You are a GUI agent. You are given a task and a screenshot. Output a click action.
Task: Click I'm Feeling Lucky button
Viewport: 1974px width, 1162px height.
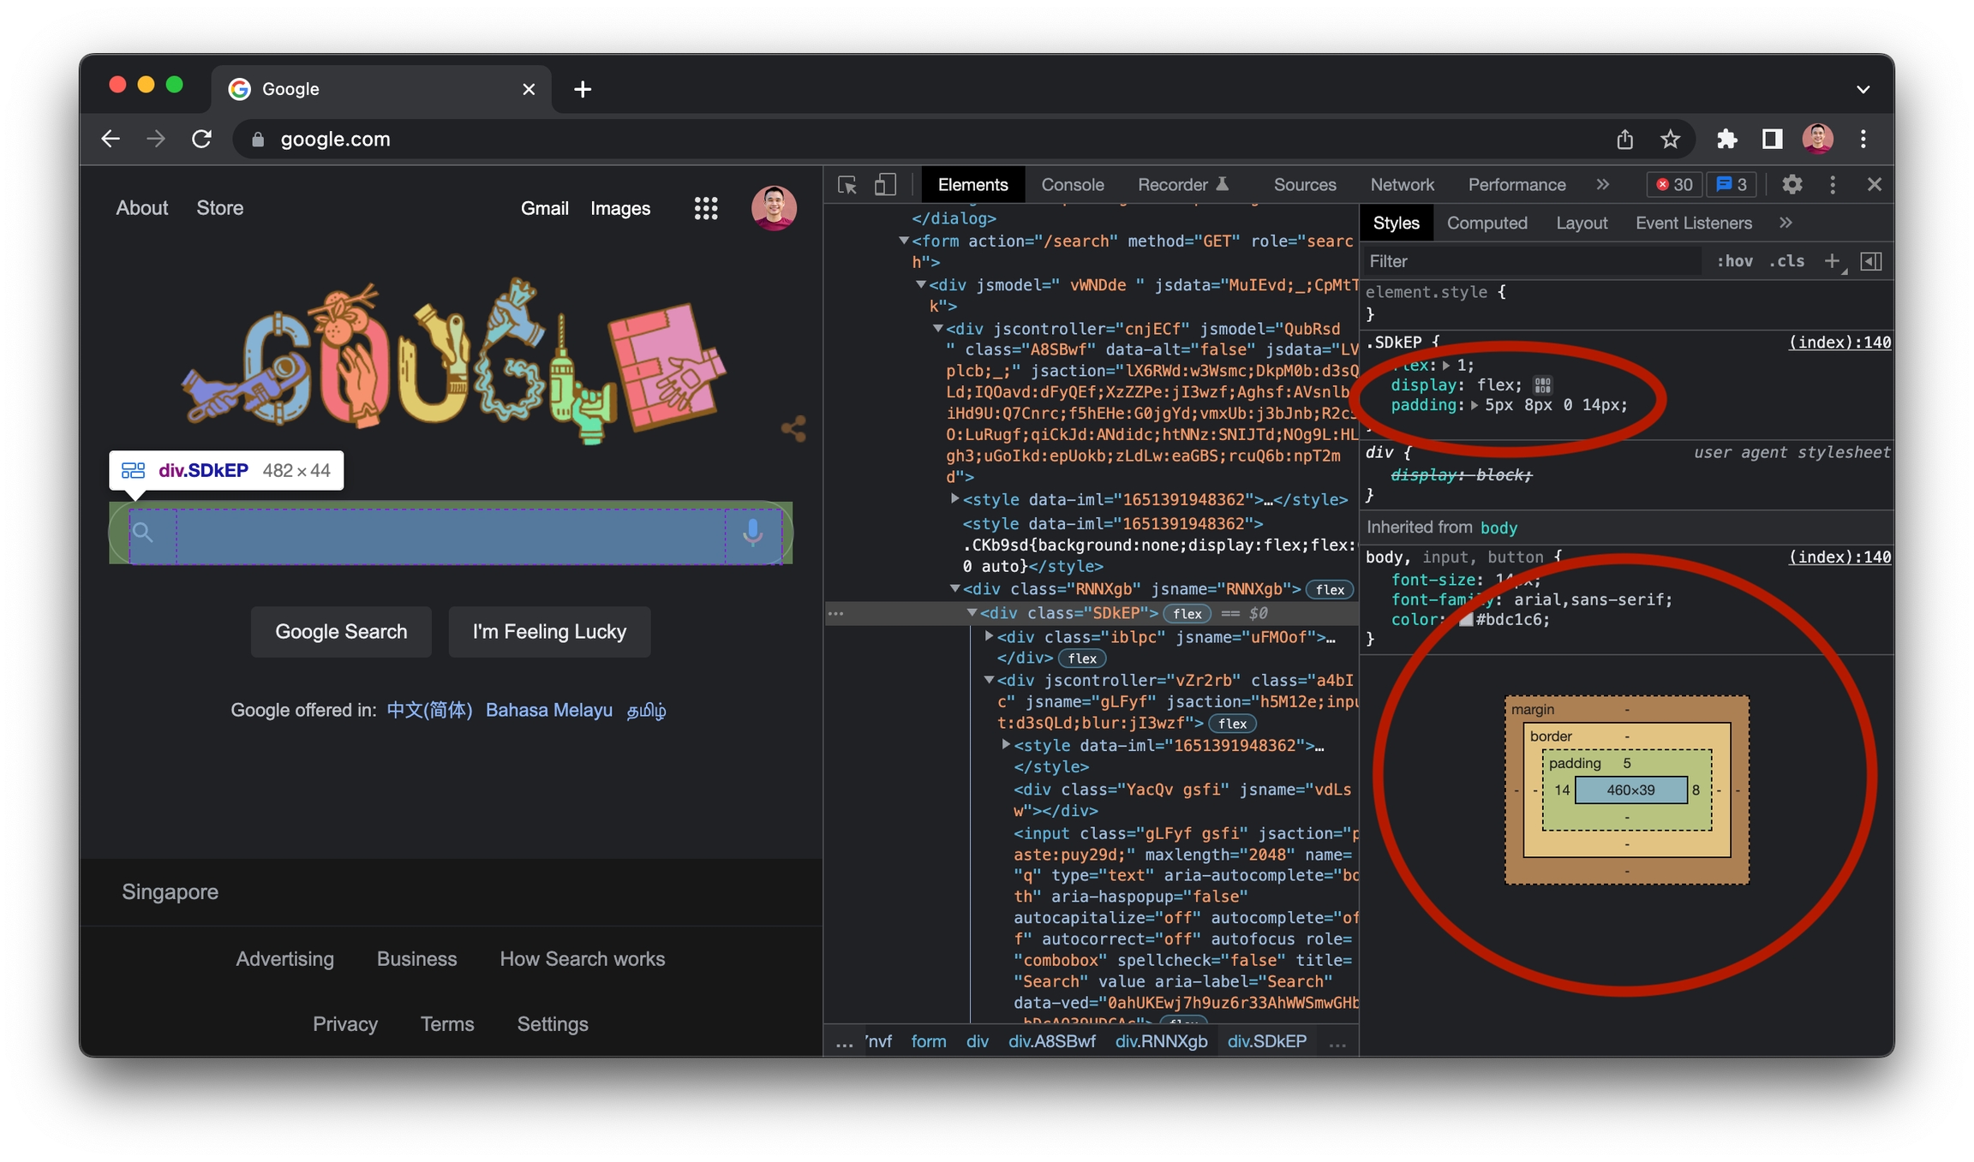(x=549, y=632)
